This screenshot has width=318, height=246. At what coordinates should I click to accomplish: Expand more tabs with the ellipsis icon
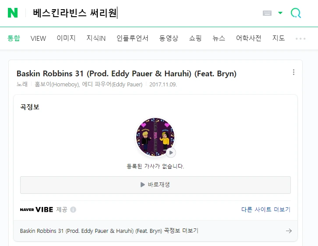[x=300, y=39]
